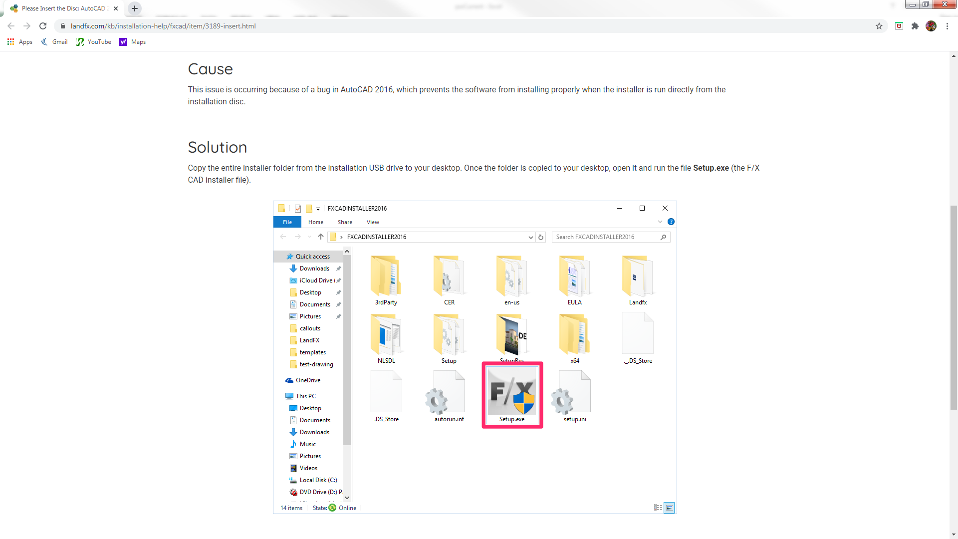Open the Chrome three-dot menu
This screenshot has height=539, width=958.
(947, 26)
